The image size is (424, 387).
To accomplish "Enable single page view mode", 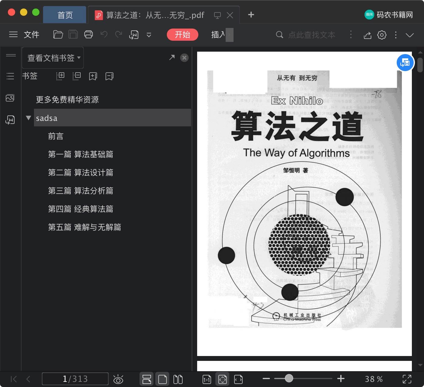I will click(163, 379).
